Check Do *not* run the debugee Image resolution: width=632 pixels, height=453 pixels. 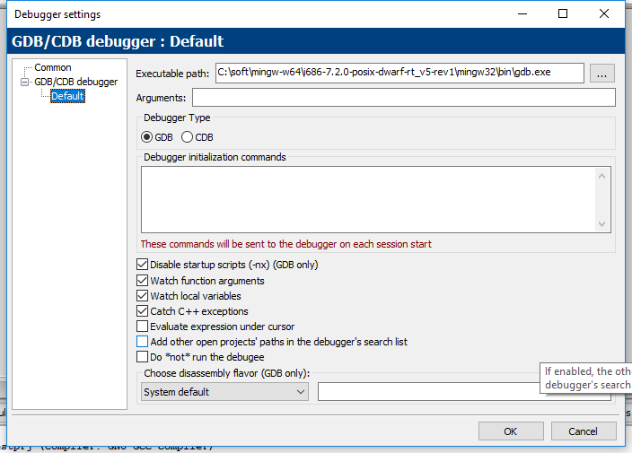point(142,357)
